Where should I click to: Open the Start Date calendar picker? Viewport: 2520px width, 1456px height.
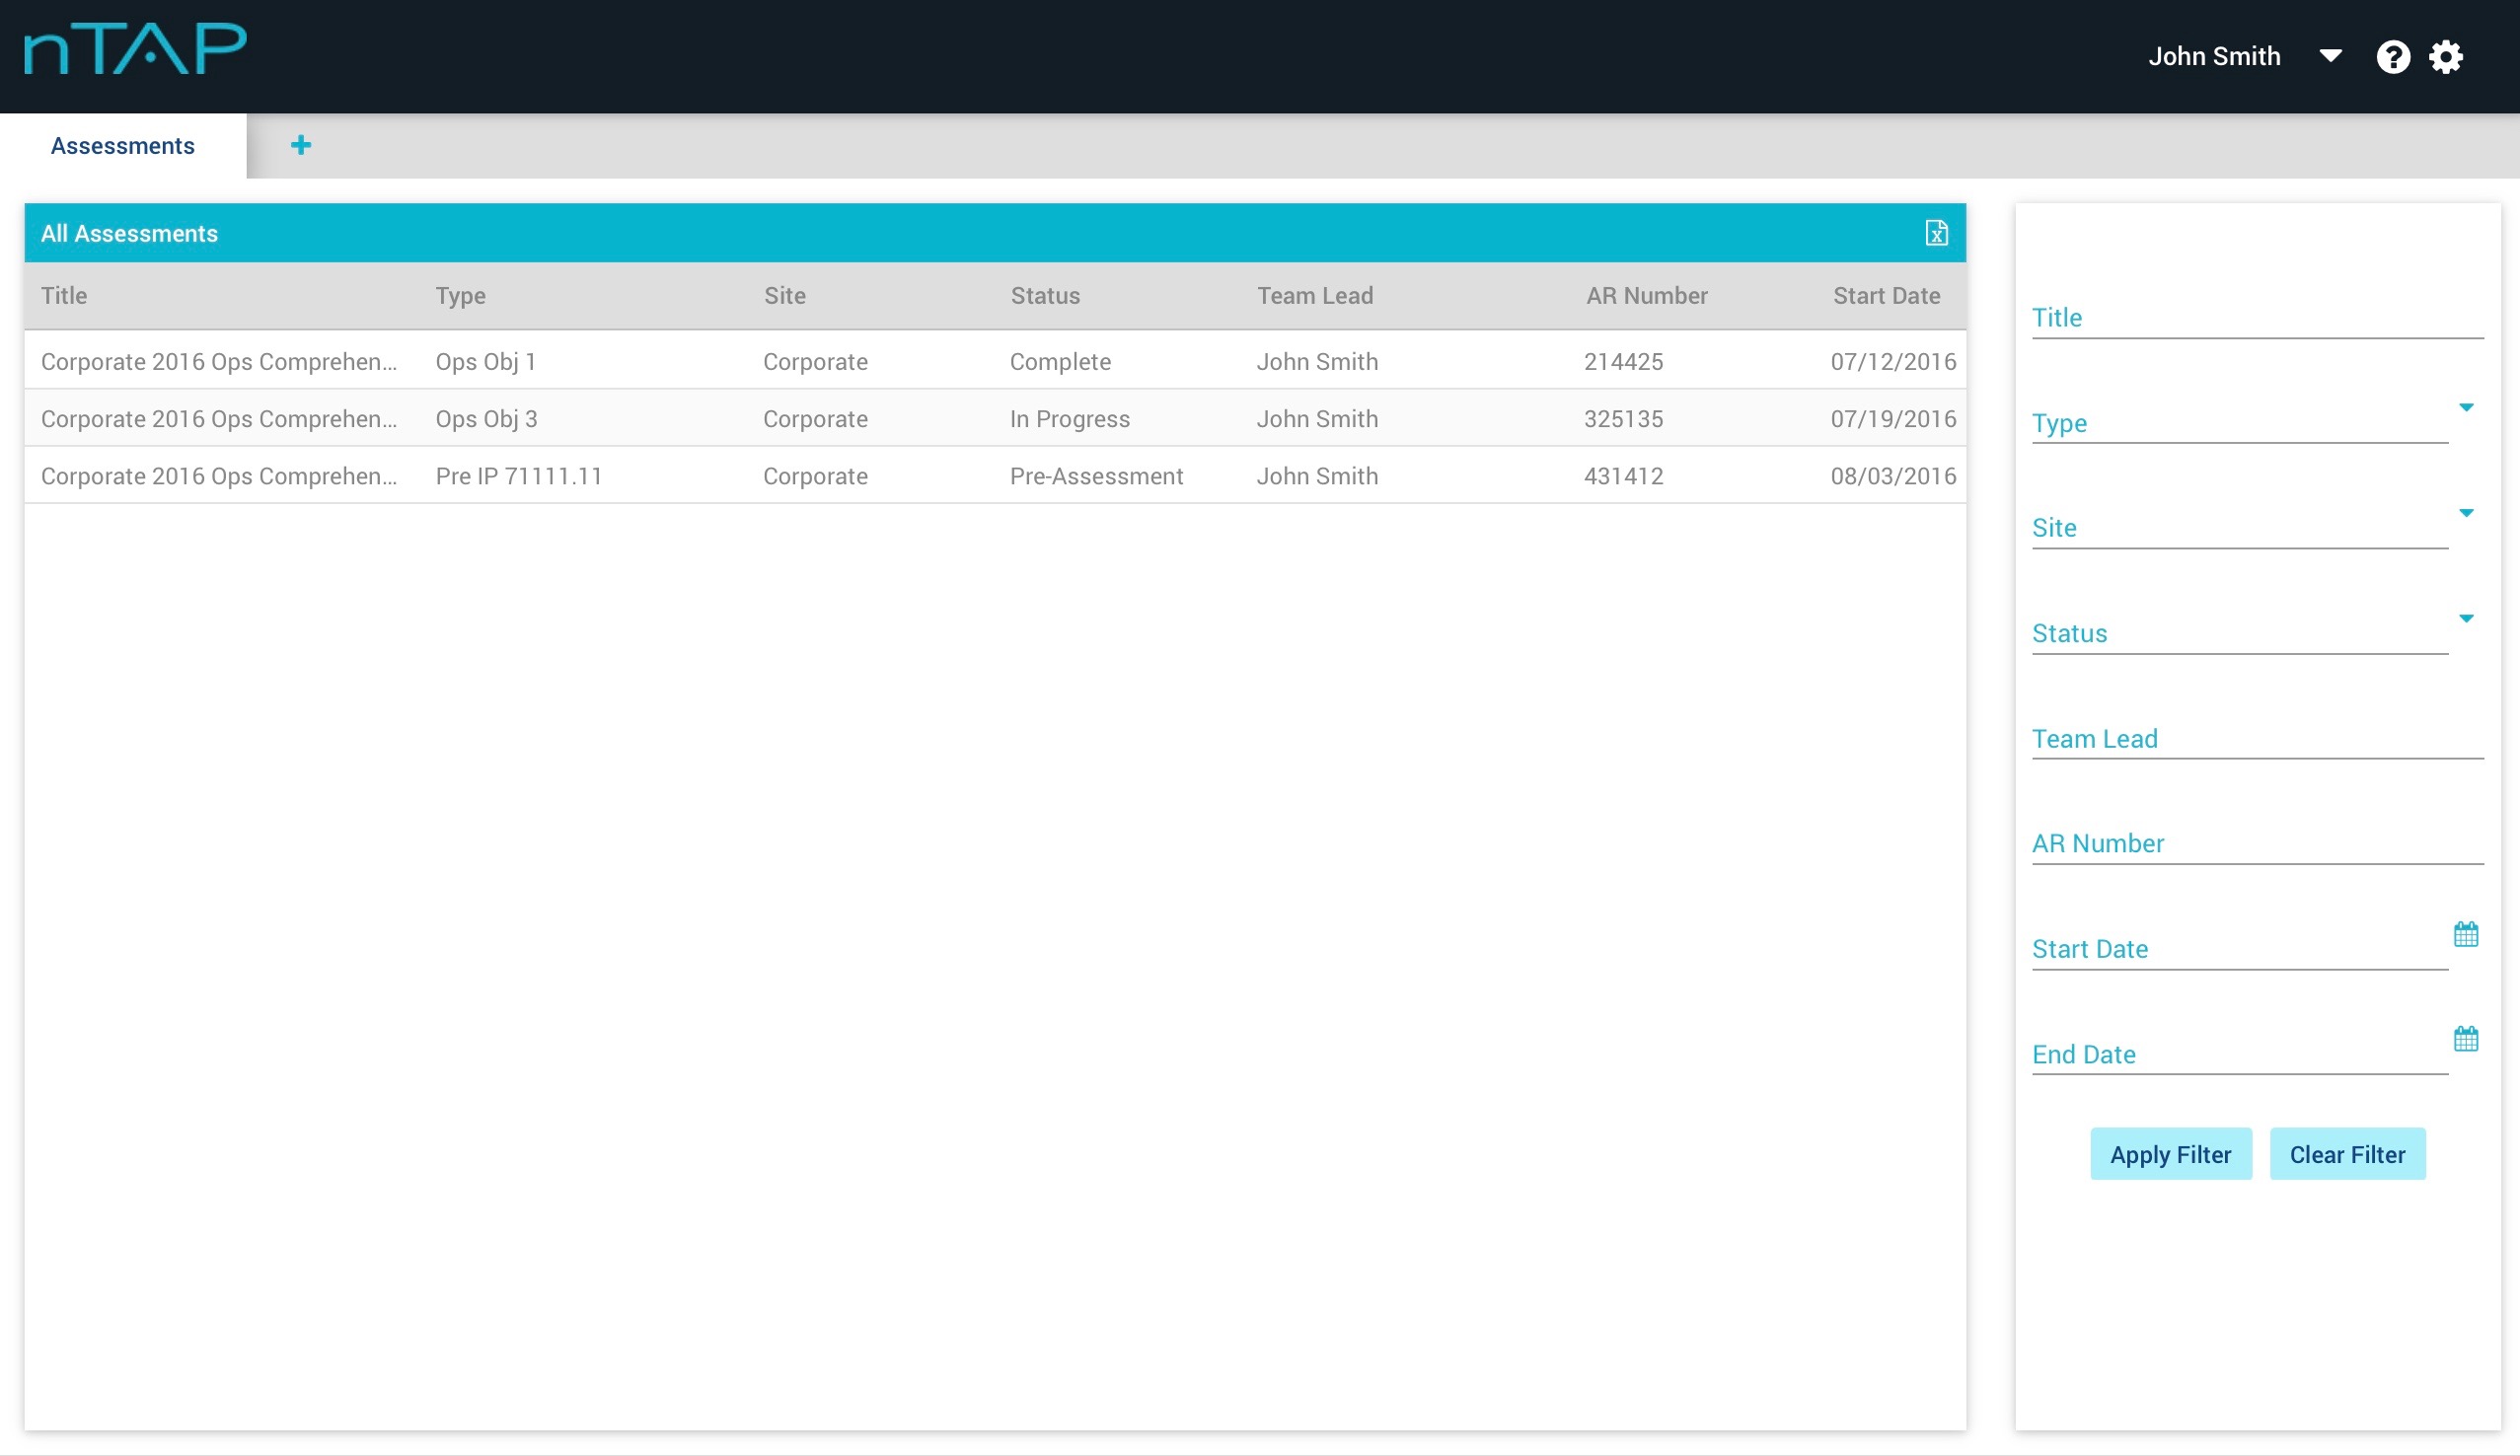[2465, 934]
